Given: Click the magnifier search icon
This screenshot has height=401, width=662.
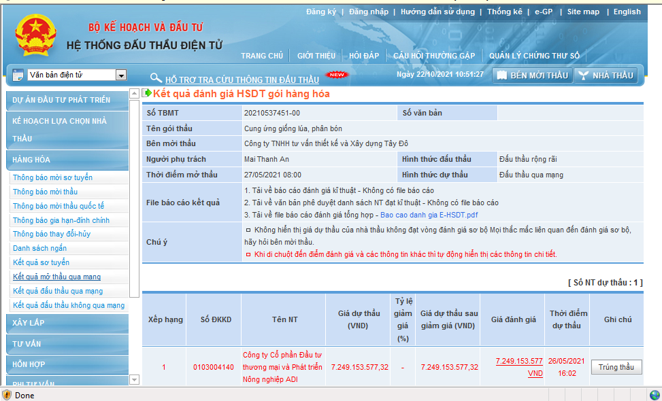Looking at the screenshot, I should click(156, 79).
